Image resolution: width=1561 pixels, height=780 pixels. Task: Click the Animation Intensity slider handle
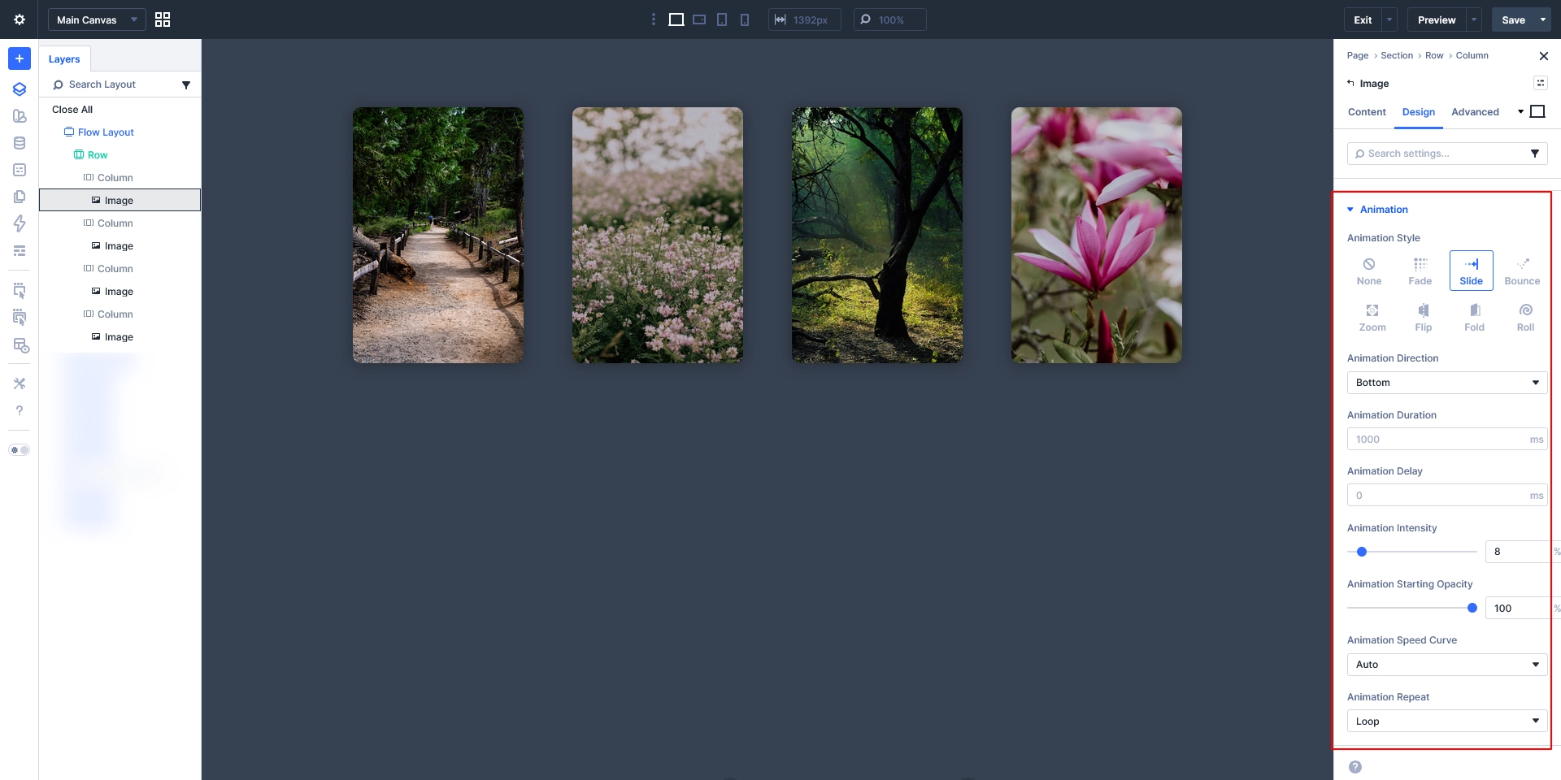click(x=1362, y=552)
